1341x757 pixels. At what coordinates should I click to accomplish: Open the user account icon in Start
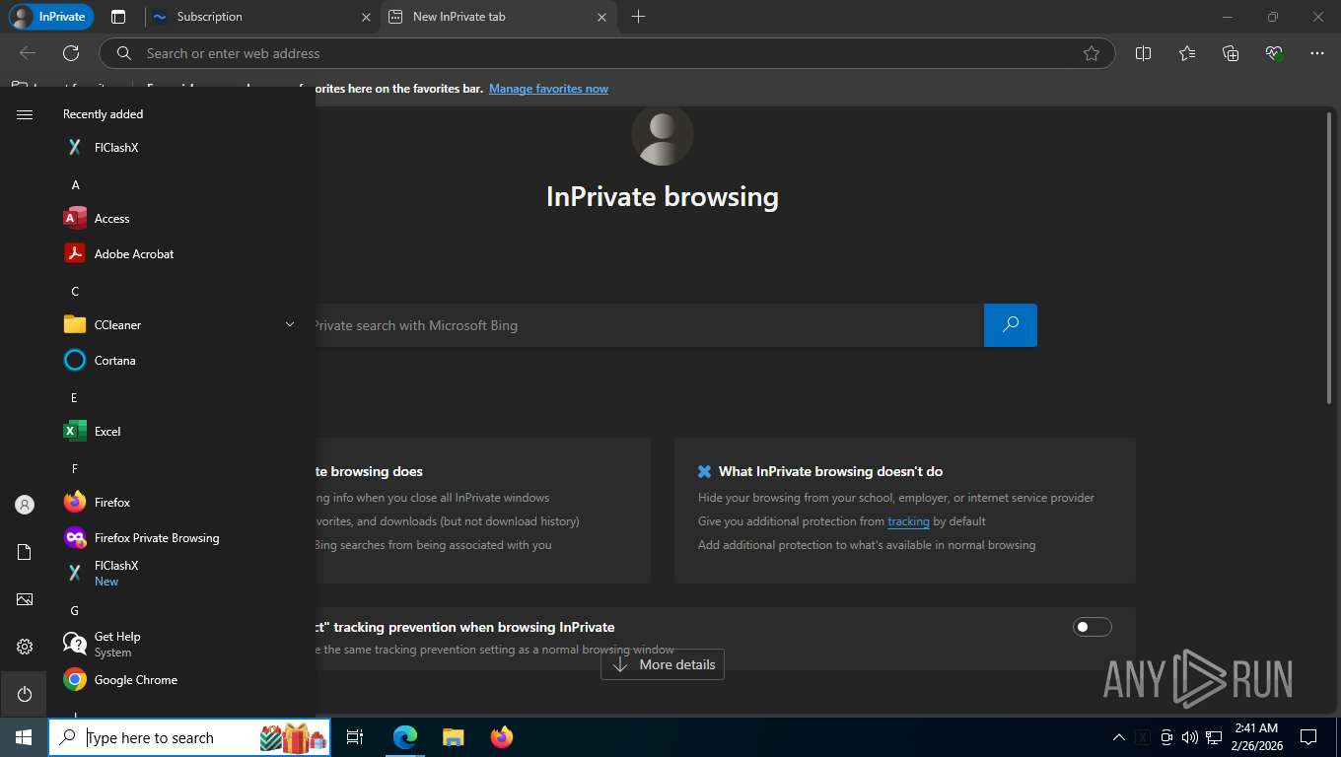[25, 505]
